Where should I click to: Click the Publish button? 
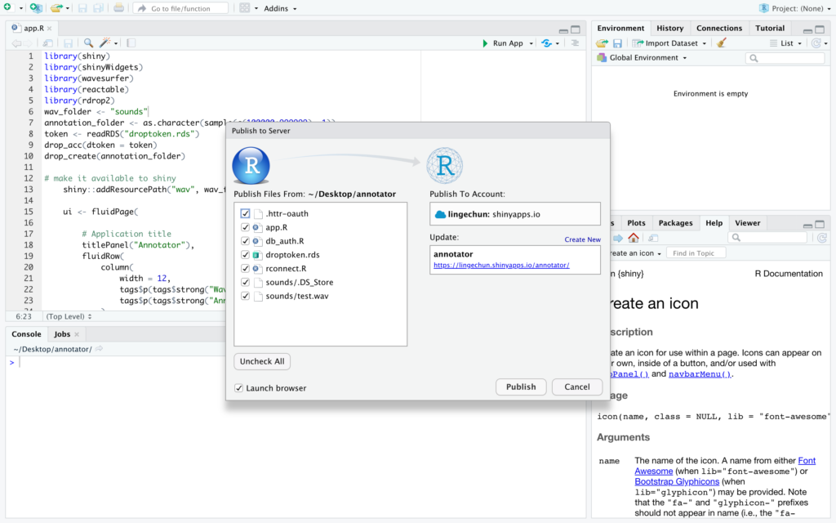pos(521,387)
